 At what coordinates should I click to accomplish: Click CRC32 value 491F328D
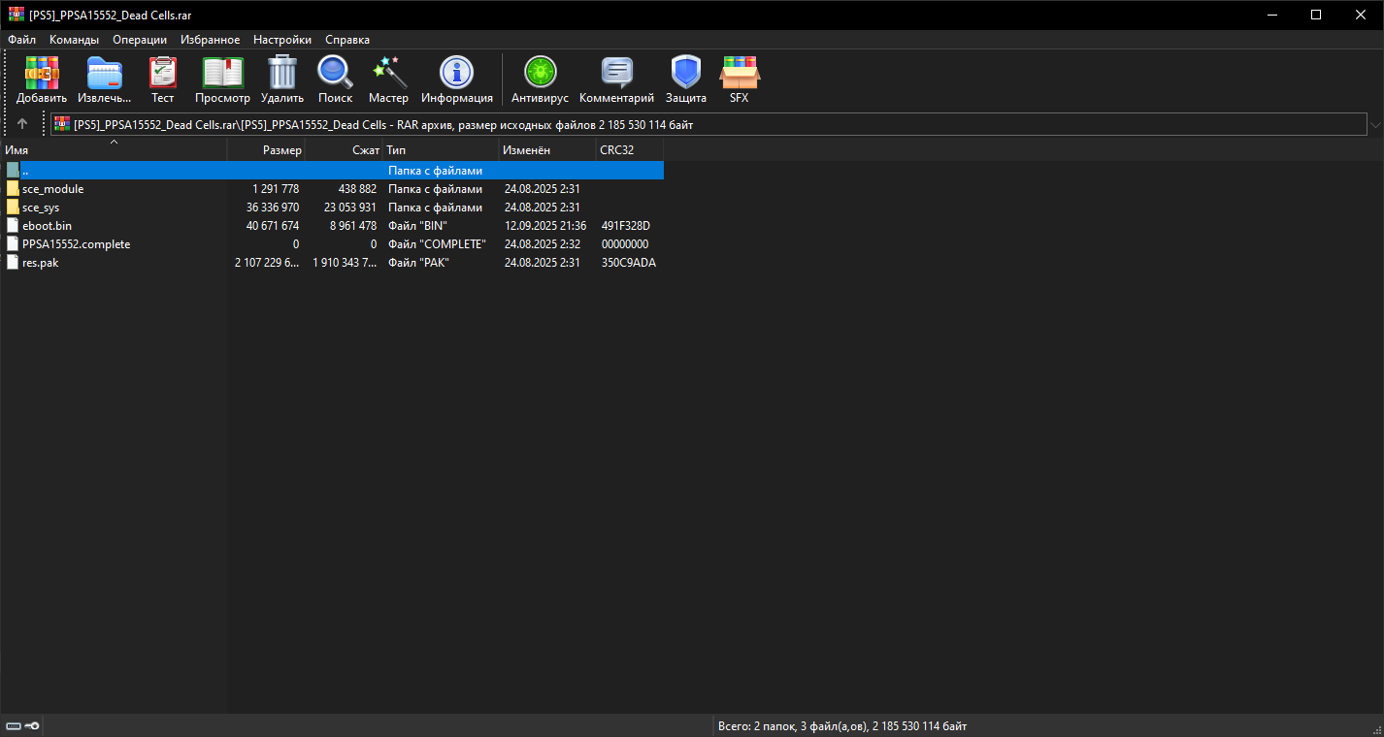pos(626,226)
